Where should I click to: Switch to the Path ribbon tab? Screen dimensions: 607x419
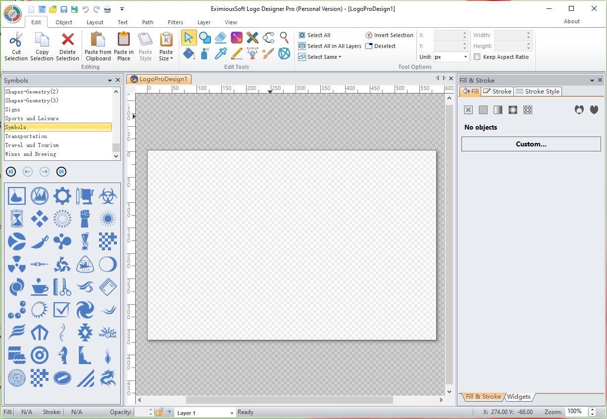pyautogui.click(x=148, y=22)
